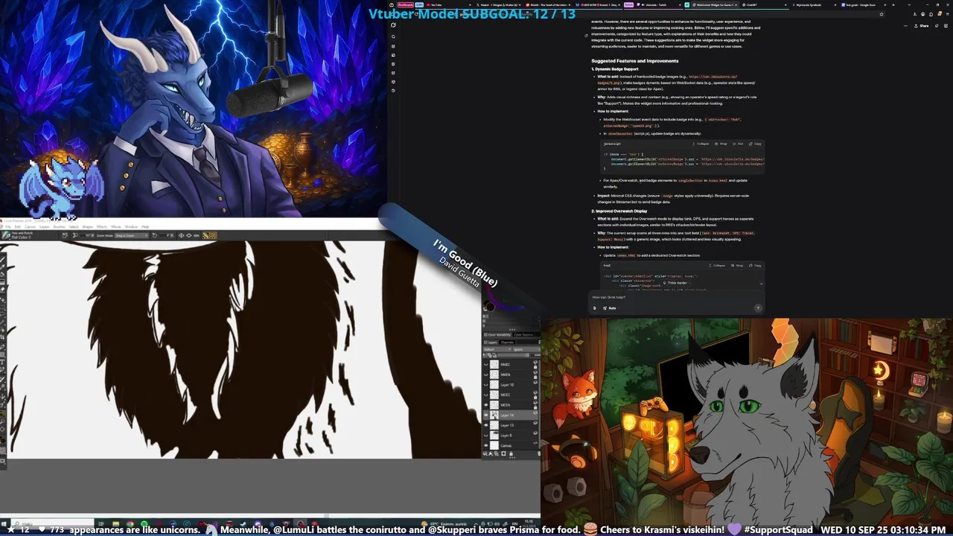Copy the javascript code block

(756, 144)
